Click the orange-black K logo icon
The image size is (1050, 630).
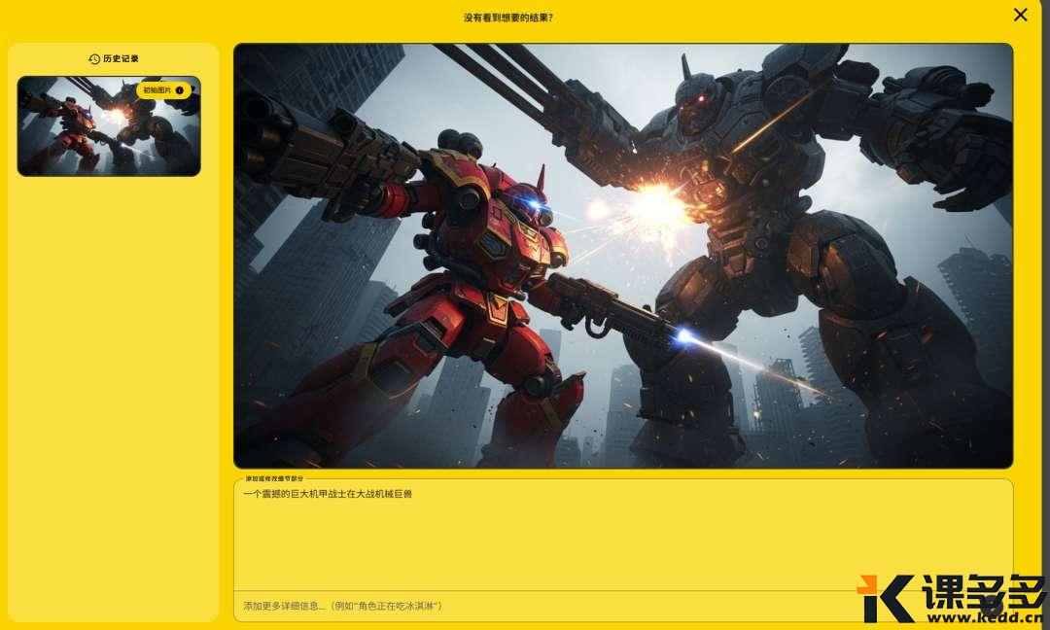[884, 598]
